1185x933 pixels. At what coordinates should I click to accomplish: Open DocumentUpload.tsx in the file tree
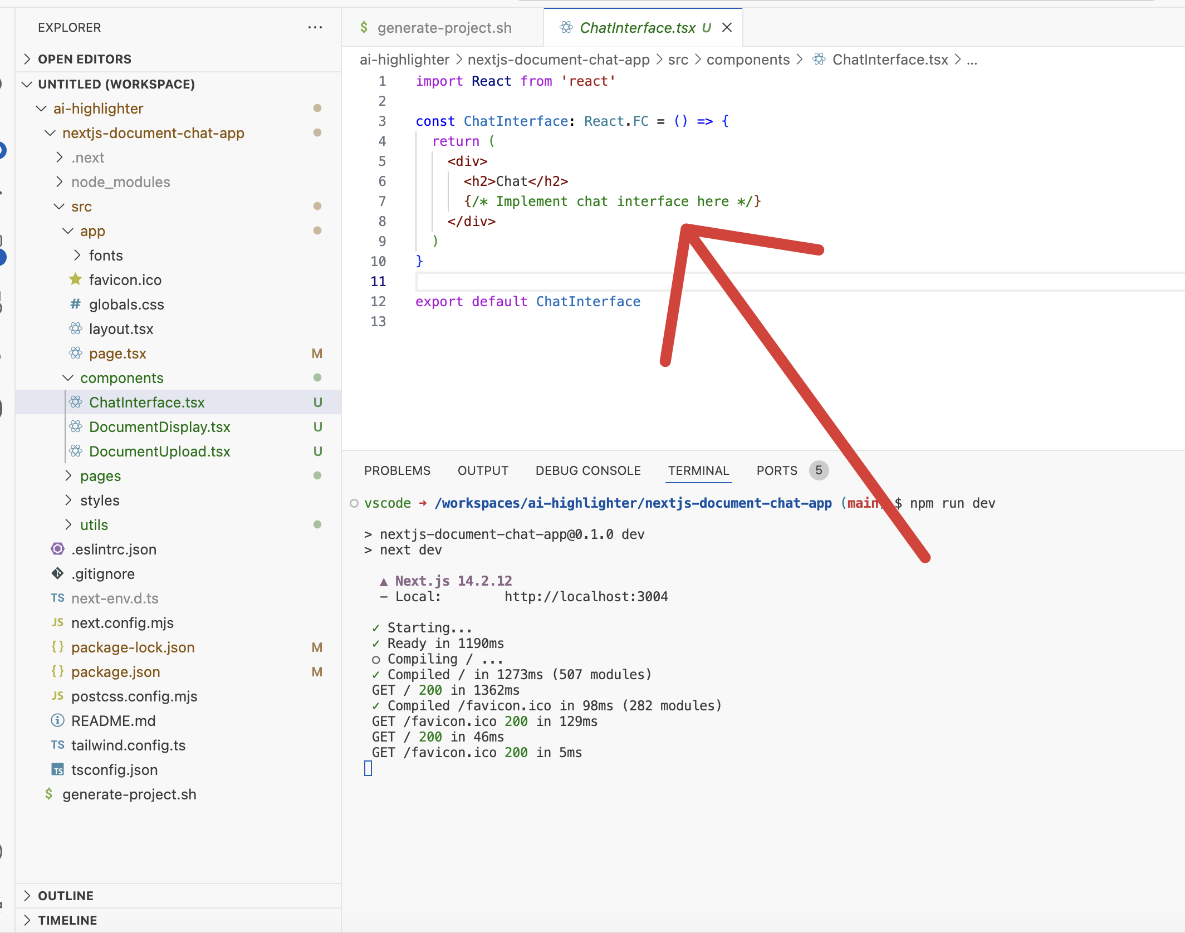(x=159, y=451)
